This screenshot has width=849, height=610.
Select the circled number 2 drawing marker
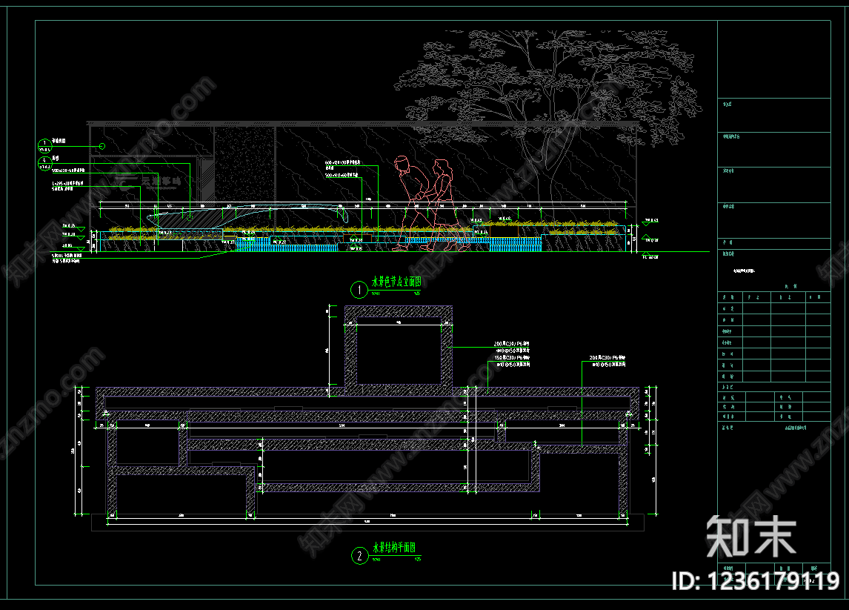pos(359,556)
